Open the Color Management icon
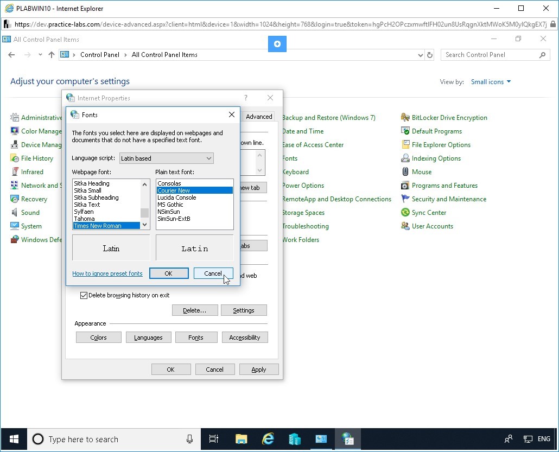 pyautogui.click(x=15, y=131)
